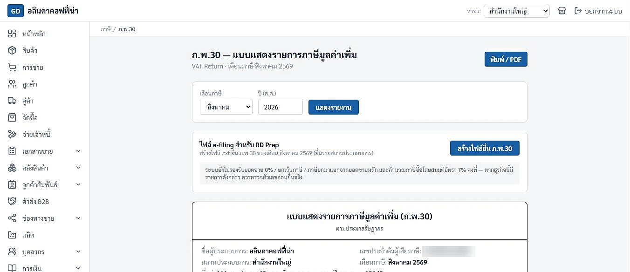Expand the เอกสารขาย submenu chevron
630x272 pixels.
(x=78, y=151)
